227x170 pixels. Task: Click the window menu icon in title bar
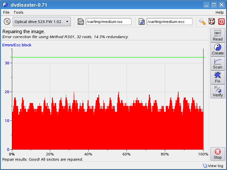[x=5, y=5]
